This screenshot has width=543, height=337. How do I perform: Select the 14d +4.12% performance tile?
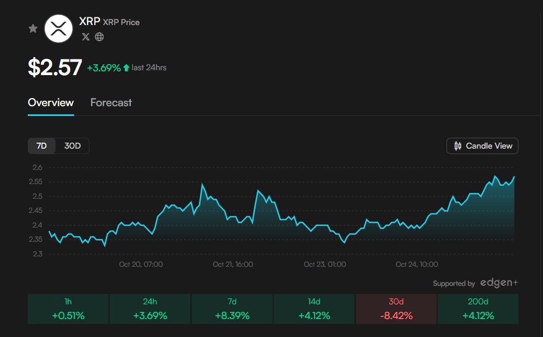point(314,309)
